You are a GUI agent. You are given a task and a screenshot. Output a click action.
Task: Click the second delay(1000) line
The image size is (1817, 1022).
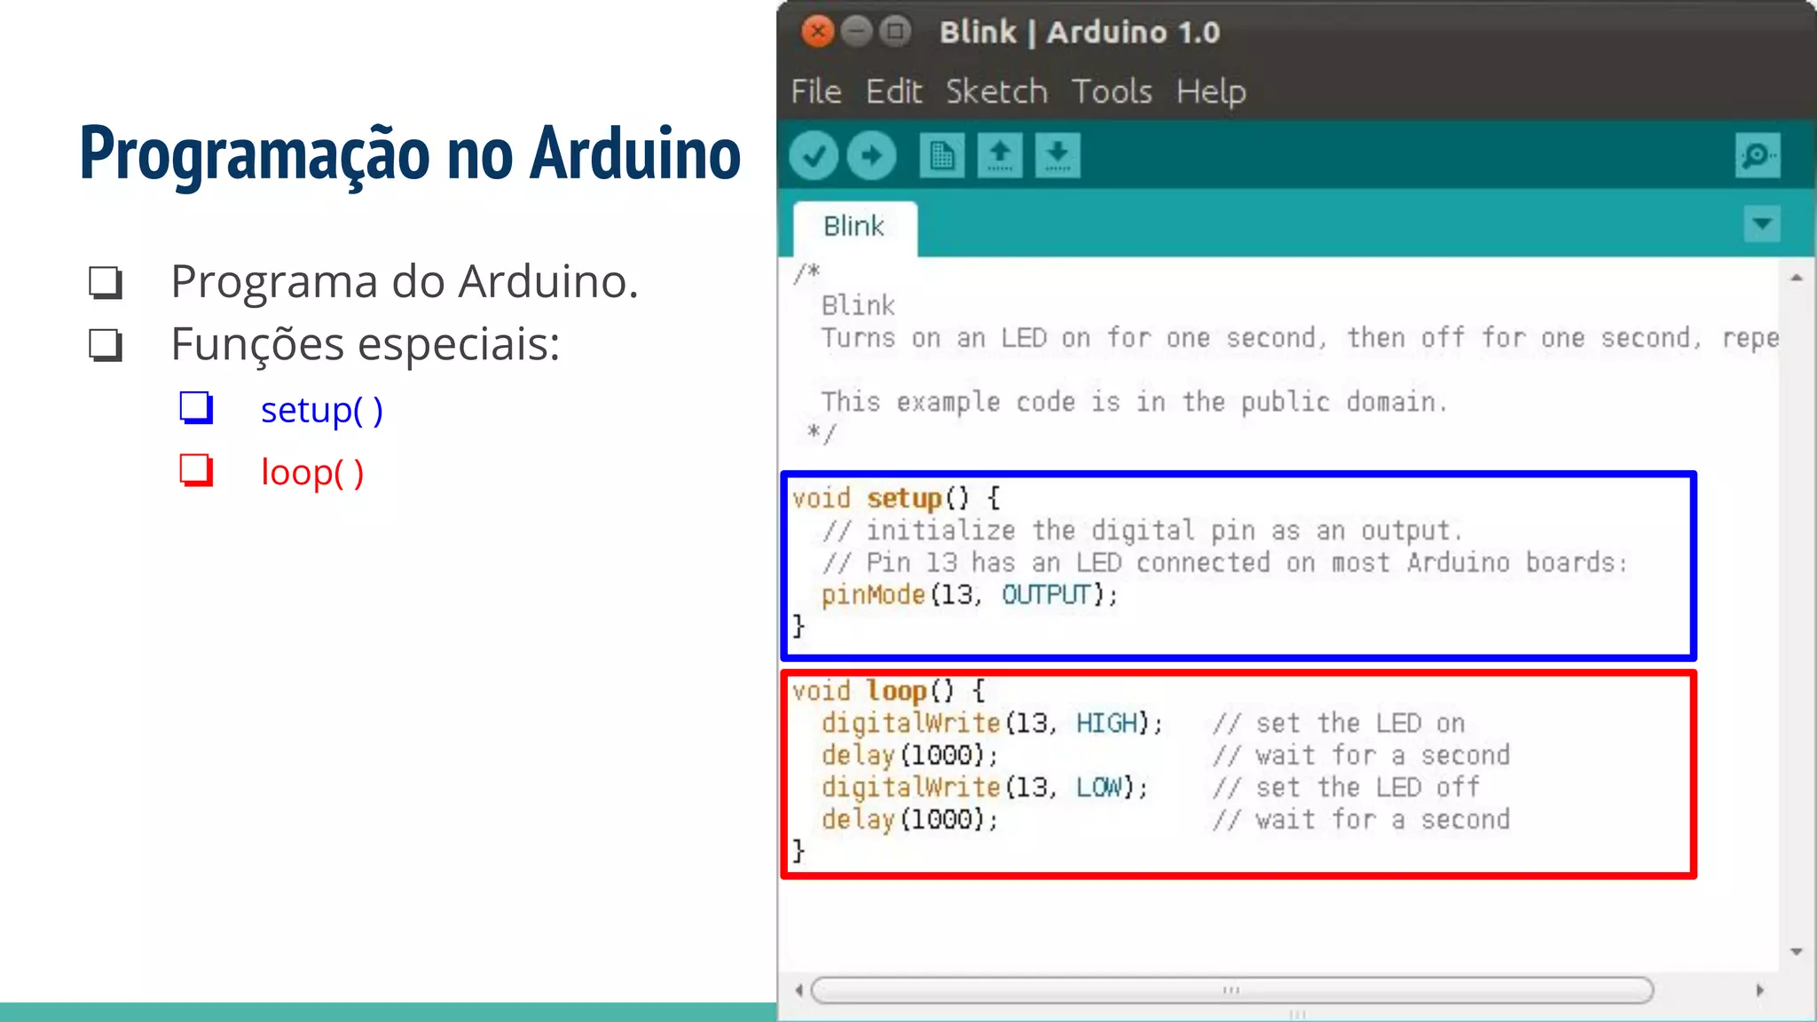(x=909, y=819)
